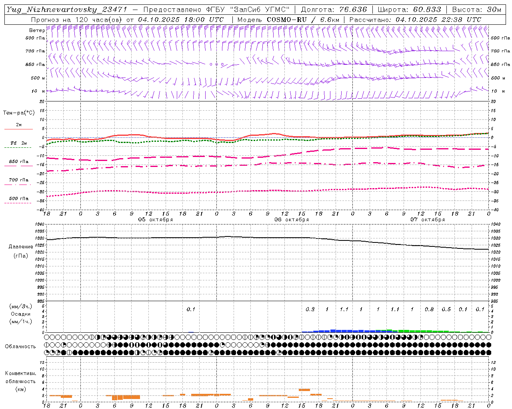Select the Тем-ра(°C) axis label
Image resolution: width=512 pixels, height=409 pixels.
tap(19, 113)
